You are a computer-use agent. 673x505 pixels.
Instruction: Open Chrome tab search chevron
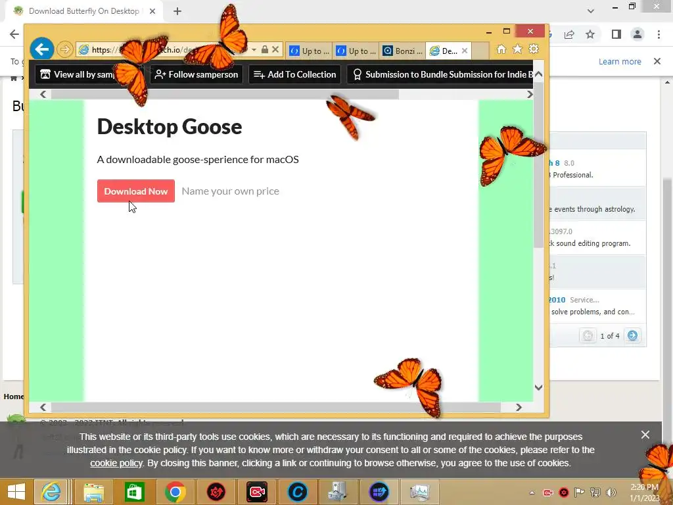[591, 11]
